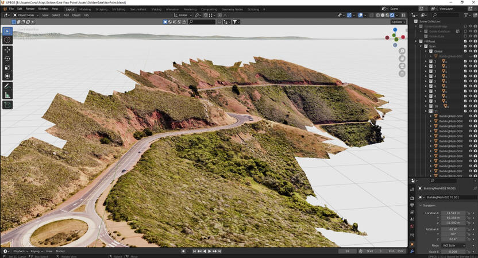The width and height of the screenshot is (478, 258).
Task: Click the Zoom magnifier viewport gizmo
Action: 402,51
